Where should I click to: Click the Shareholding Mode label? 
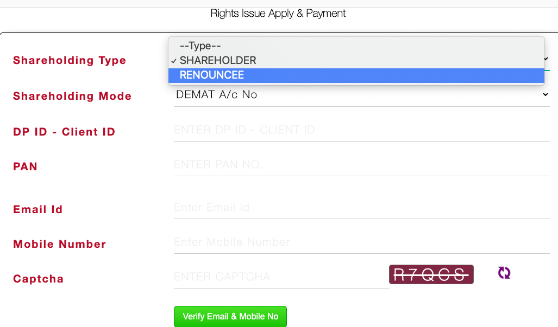(x=72, y=97)
